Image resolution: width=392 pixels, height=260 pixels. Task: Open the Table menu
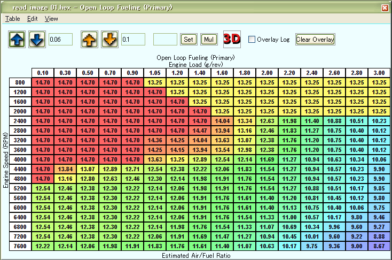[12, 19]
